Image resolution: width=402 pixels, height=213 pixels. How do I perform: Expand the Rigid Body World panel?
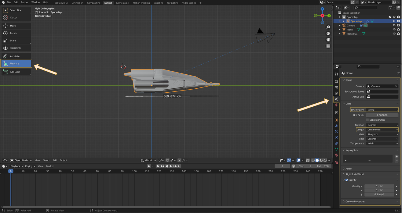pyautogui.click(x=354, y=174)
